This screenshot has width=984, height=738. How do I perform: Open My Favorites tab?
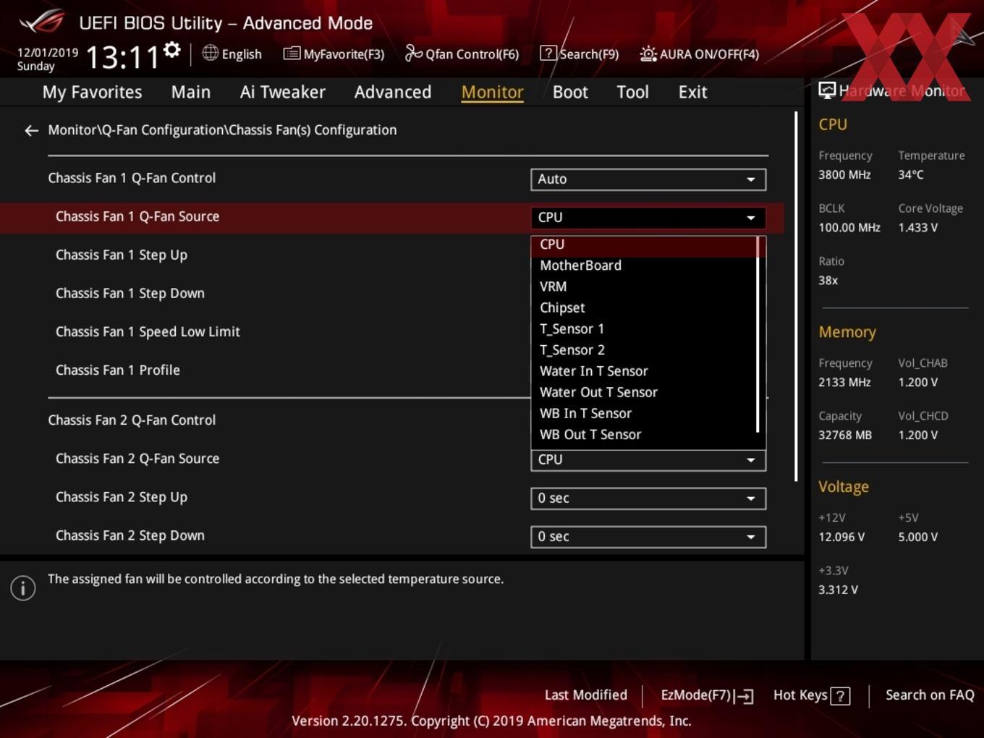(92, 92)
